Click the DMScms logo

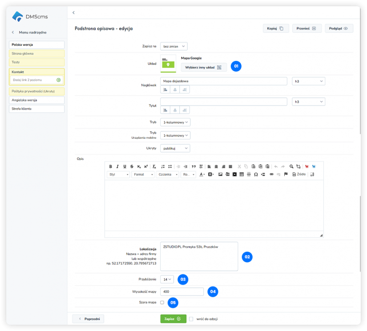click(x=31, y=16)
